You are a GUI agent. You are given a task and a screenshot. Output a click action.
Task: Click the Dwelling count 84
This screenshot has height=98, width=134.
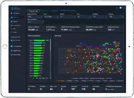pos(51,89)
